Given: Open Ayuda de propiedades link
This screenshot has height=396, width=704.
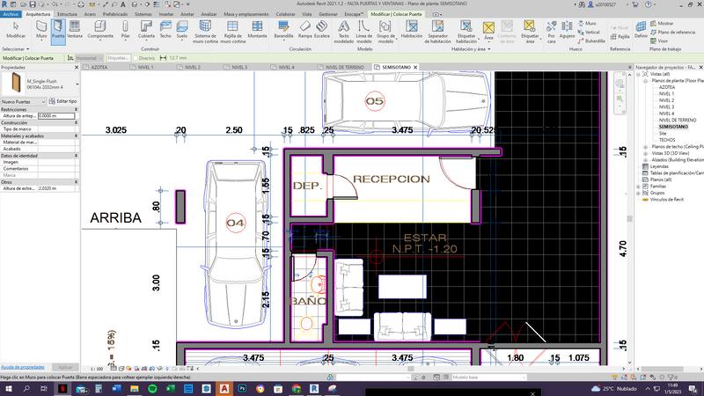Looking at the screenshot, I should point(23,367).
